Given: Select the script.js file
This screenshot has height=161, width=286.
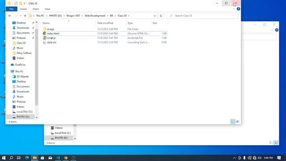Looking at the screenshot, I should 51,38.
